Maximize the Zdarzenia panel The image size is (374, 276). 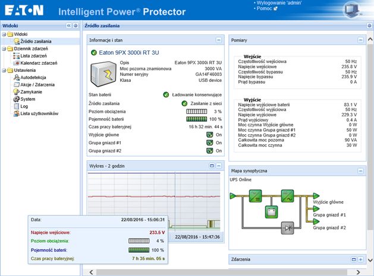point(354,259)
